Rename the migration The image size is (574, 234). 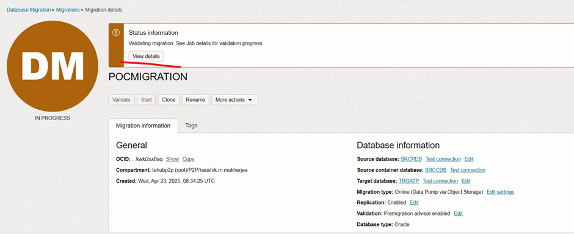tap(195, 100)
